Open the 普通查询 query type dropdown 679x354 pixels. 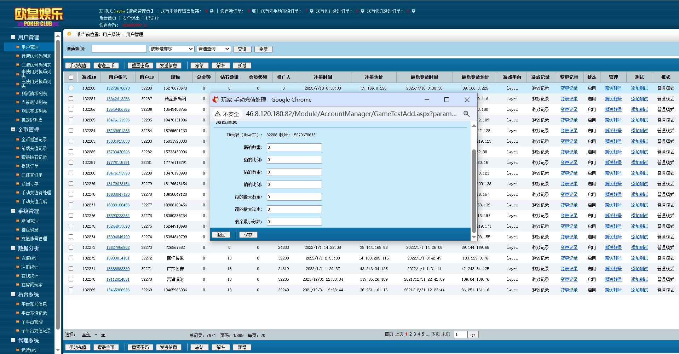pos(214,49)
